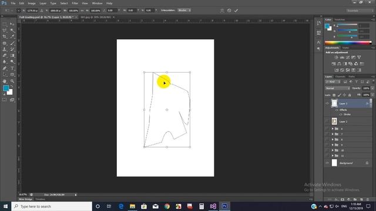The image size is (376, 211).
Task: Open the Image menu
Action: point(32,4)
